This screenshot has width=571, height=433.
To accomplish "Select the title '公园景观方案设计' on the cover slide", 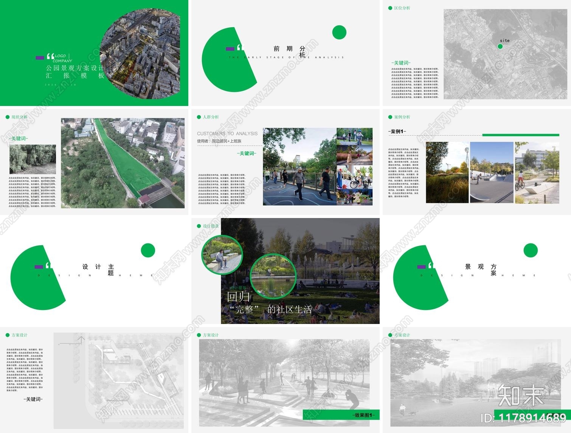I will click(75, 68).
